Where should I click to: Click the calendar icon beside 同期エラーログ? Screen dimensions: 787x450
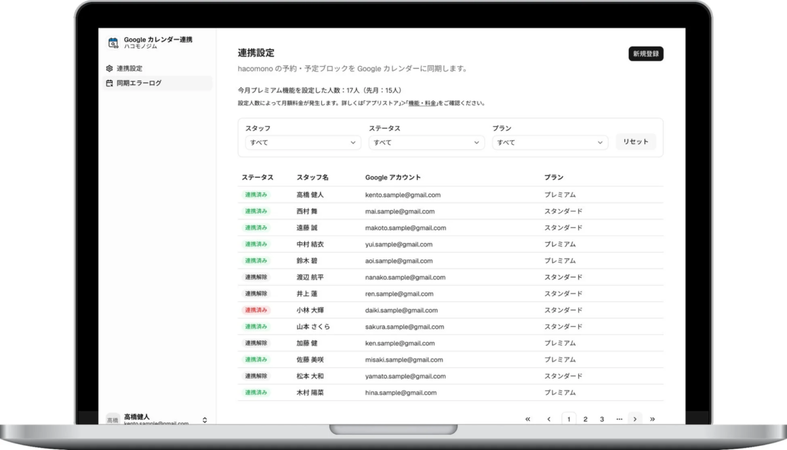coord(110,83)
